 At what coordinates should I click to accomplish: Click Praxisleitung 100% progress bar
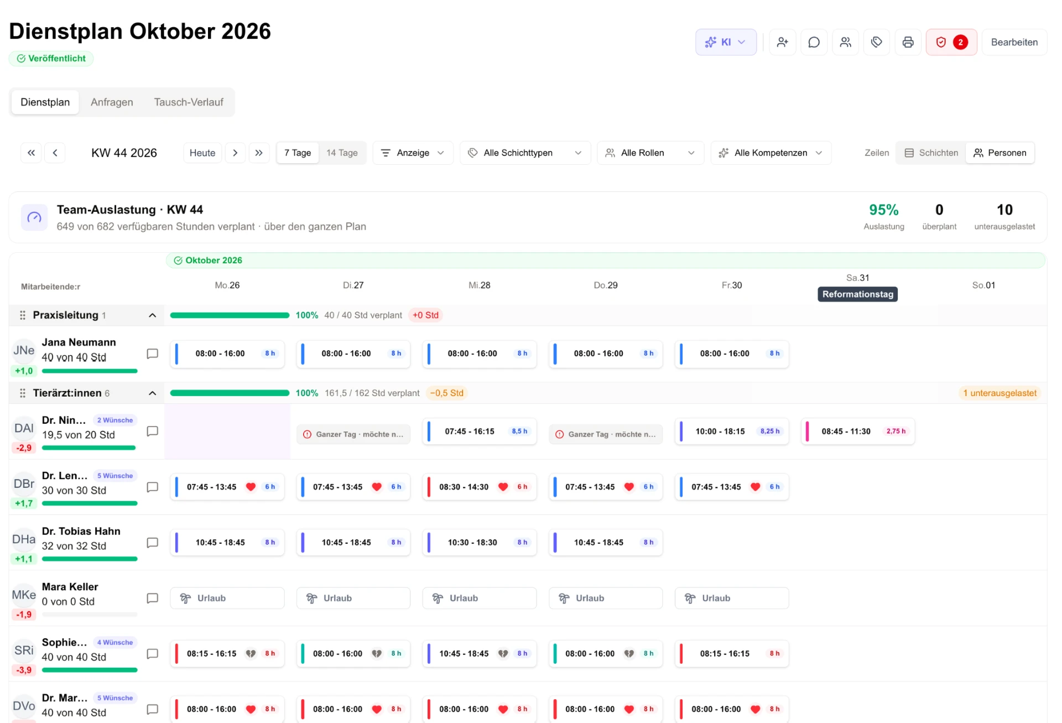(230, 315)
